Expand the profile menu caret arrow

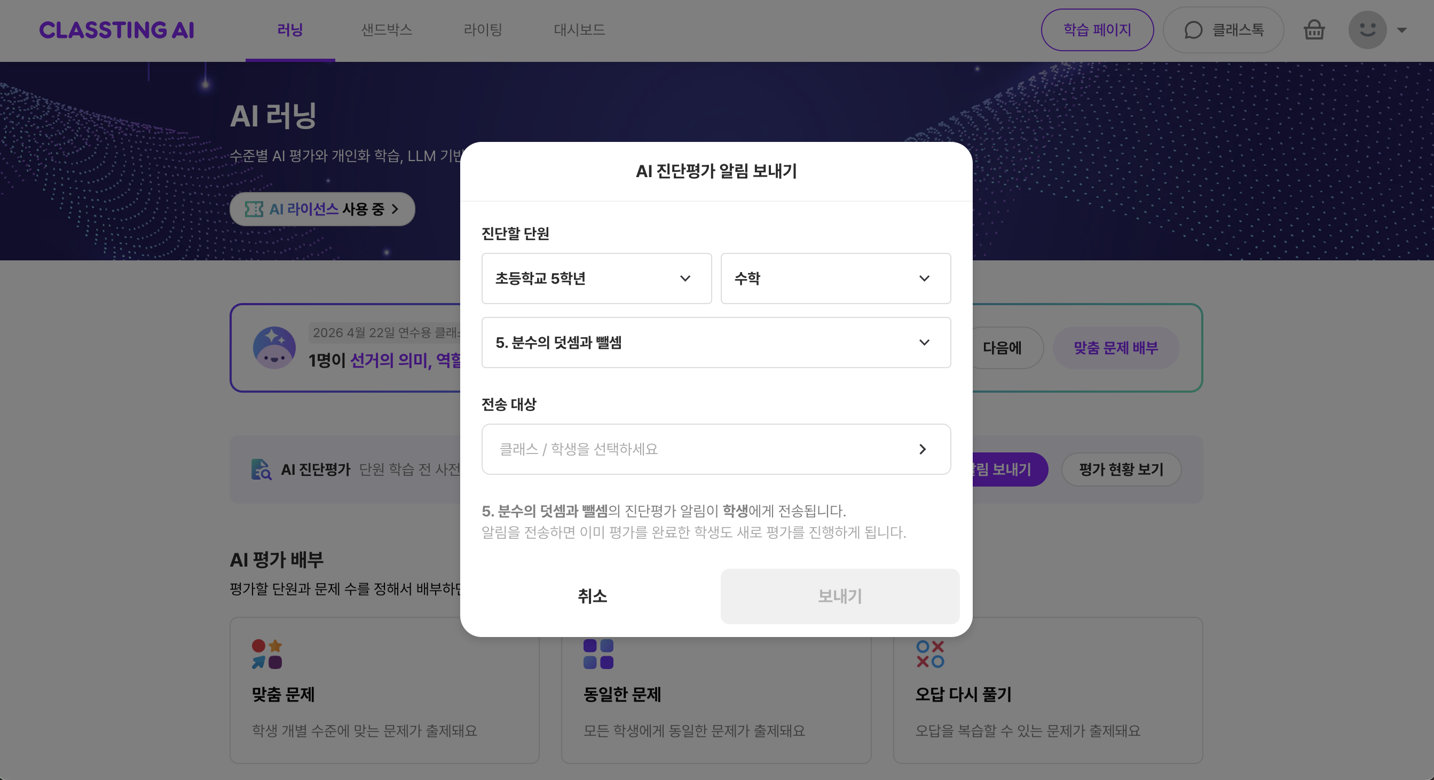pos(1402,30)
